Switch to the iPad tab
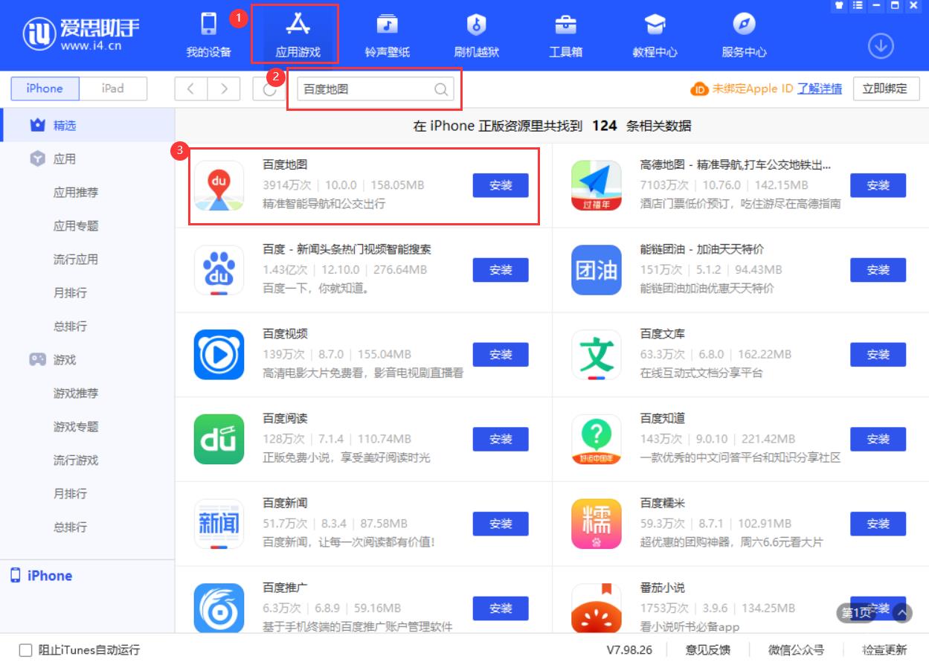This screenshot has width=929, height=665. [113, 89]
